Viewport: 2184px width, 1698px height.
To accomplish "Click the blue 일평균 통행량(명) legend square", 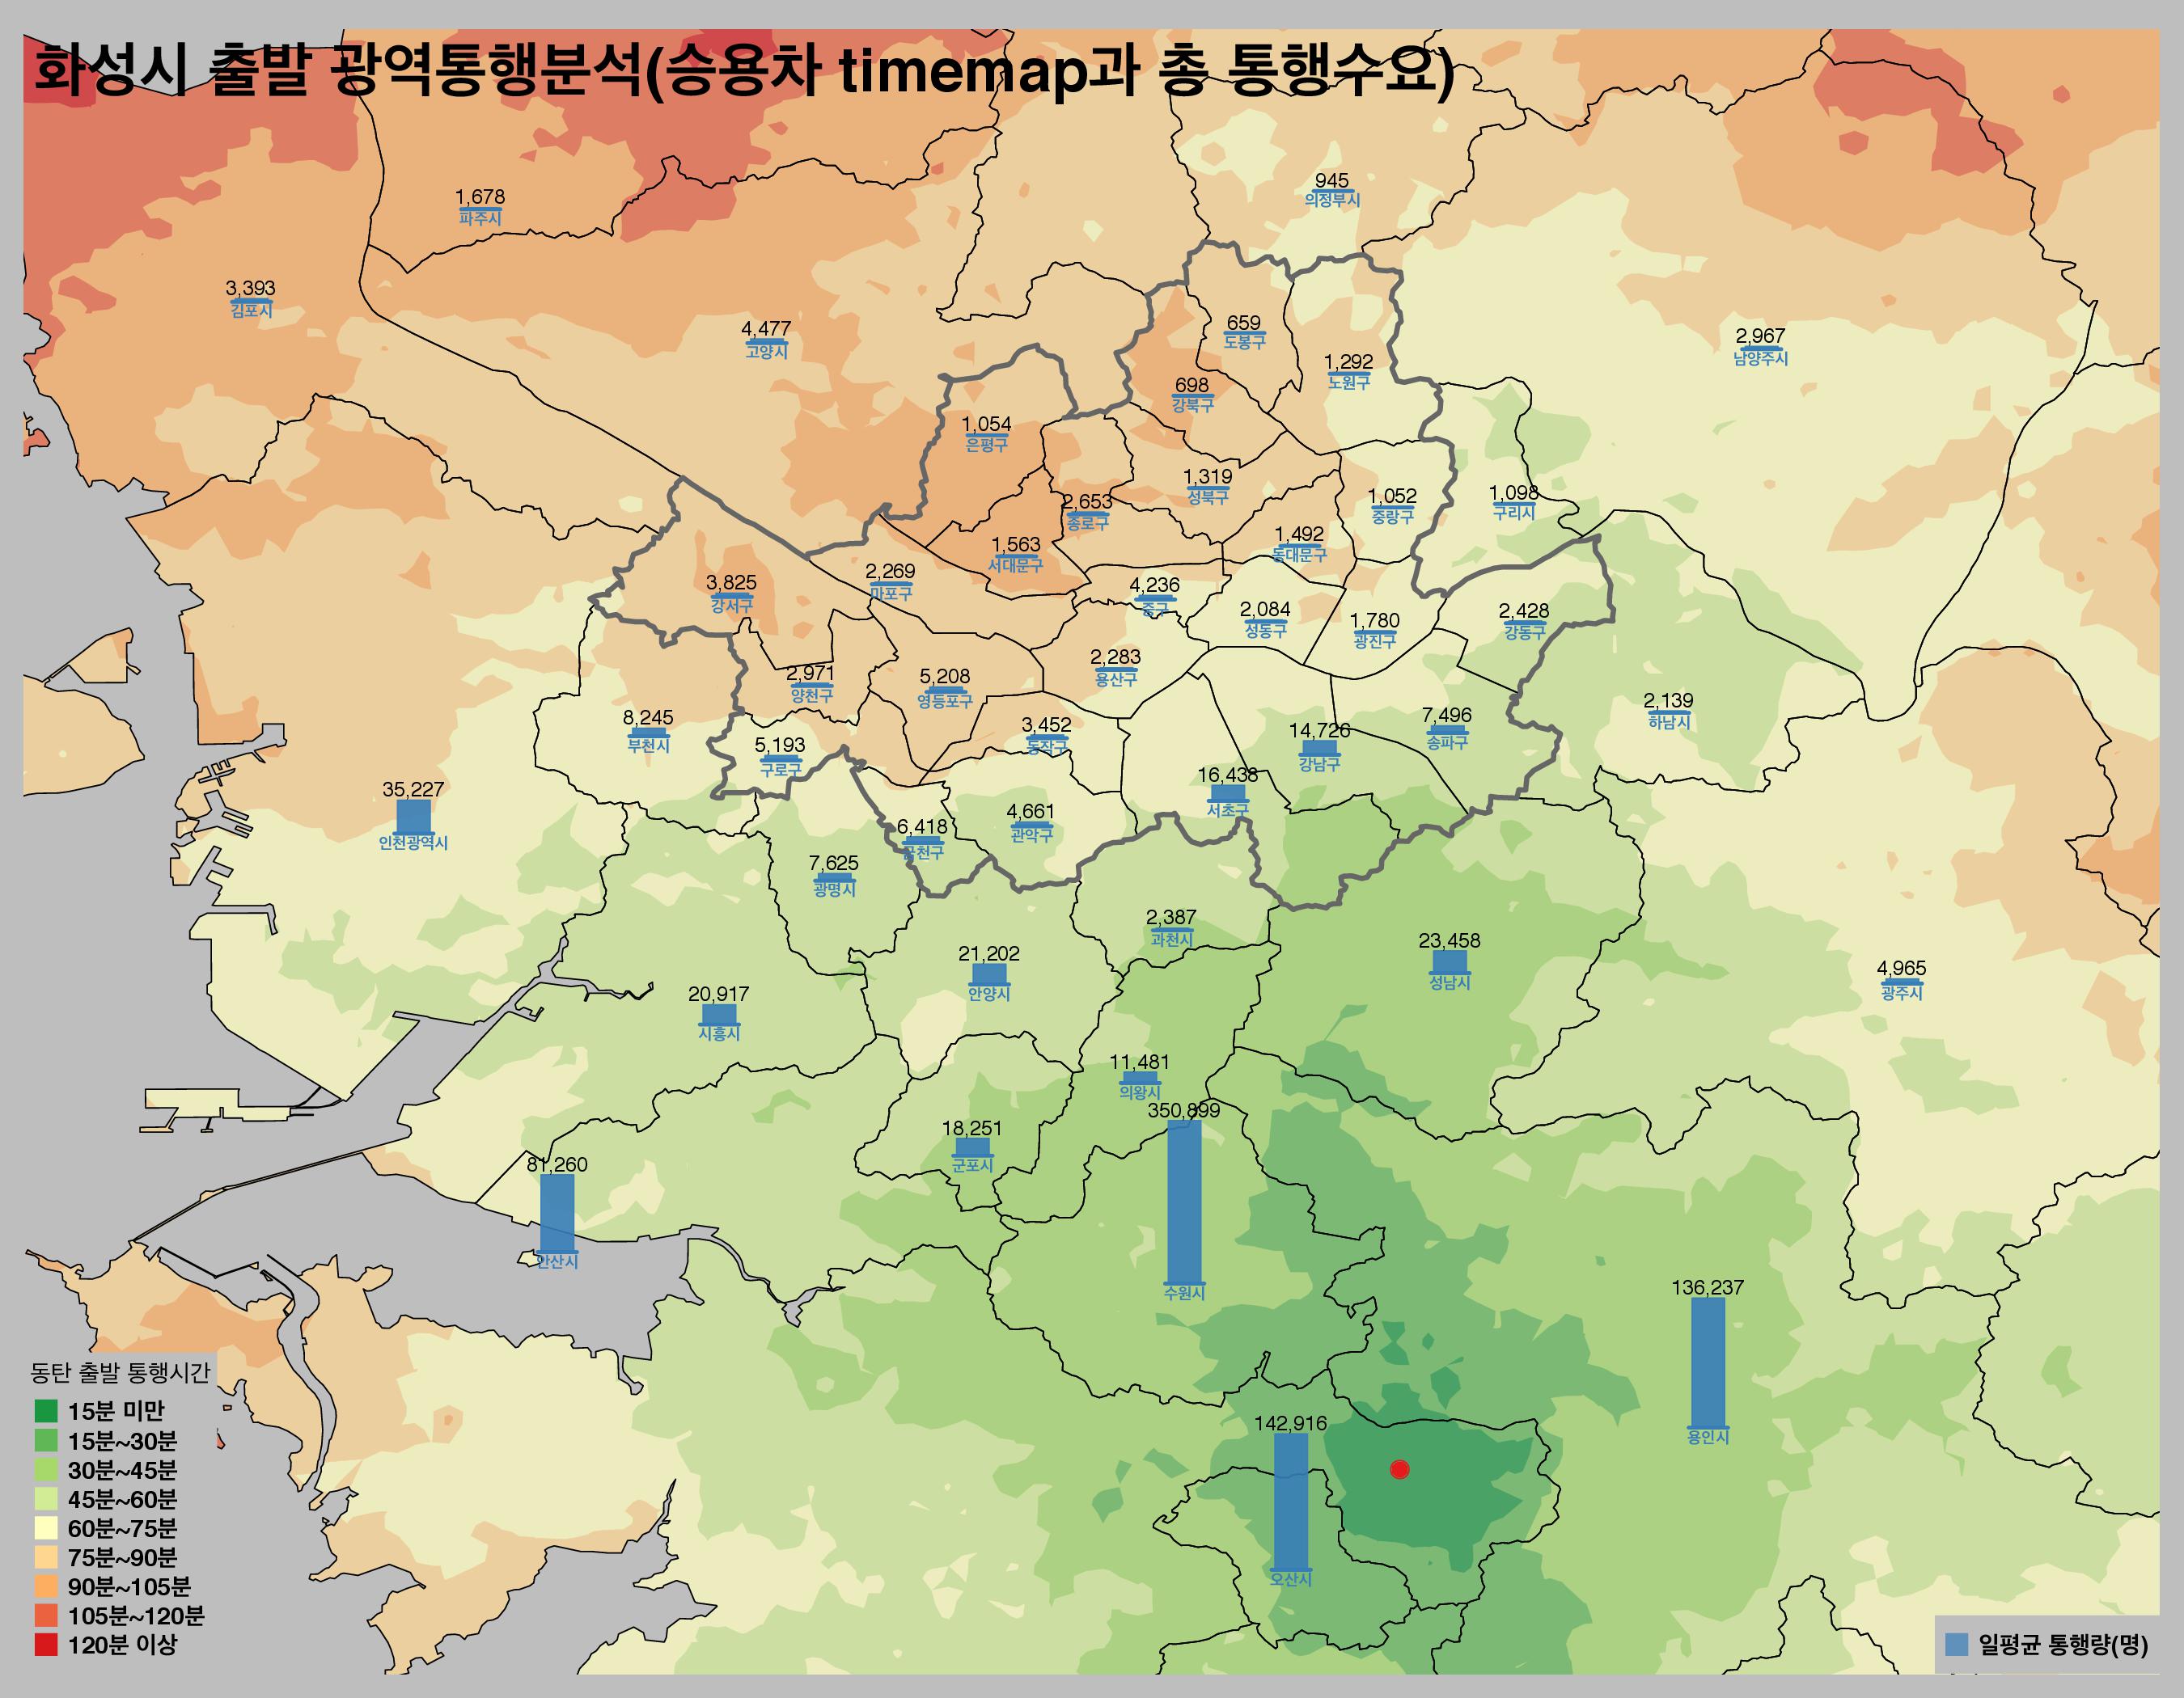I will 1956,1644.
